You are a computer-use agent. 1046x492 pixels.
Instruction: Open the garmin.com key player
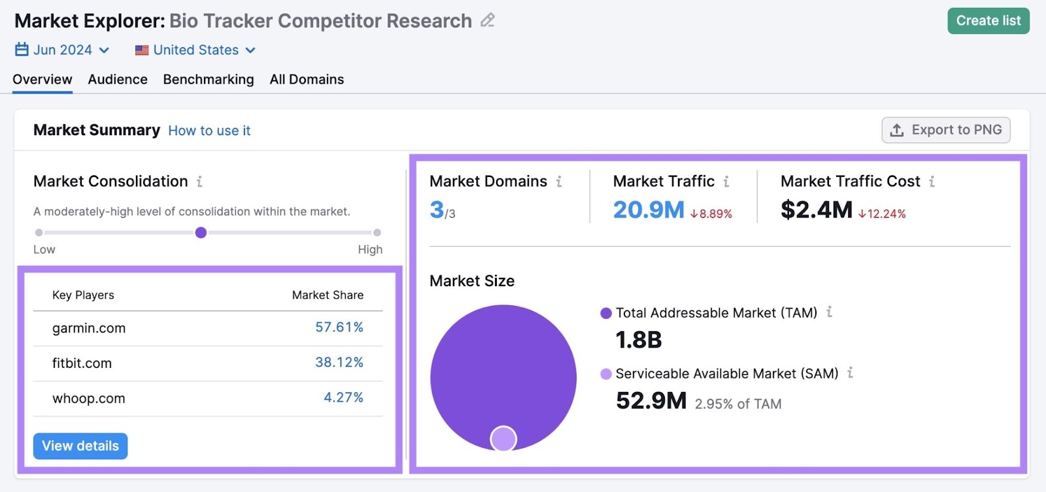(x=89, y=328)
